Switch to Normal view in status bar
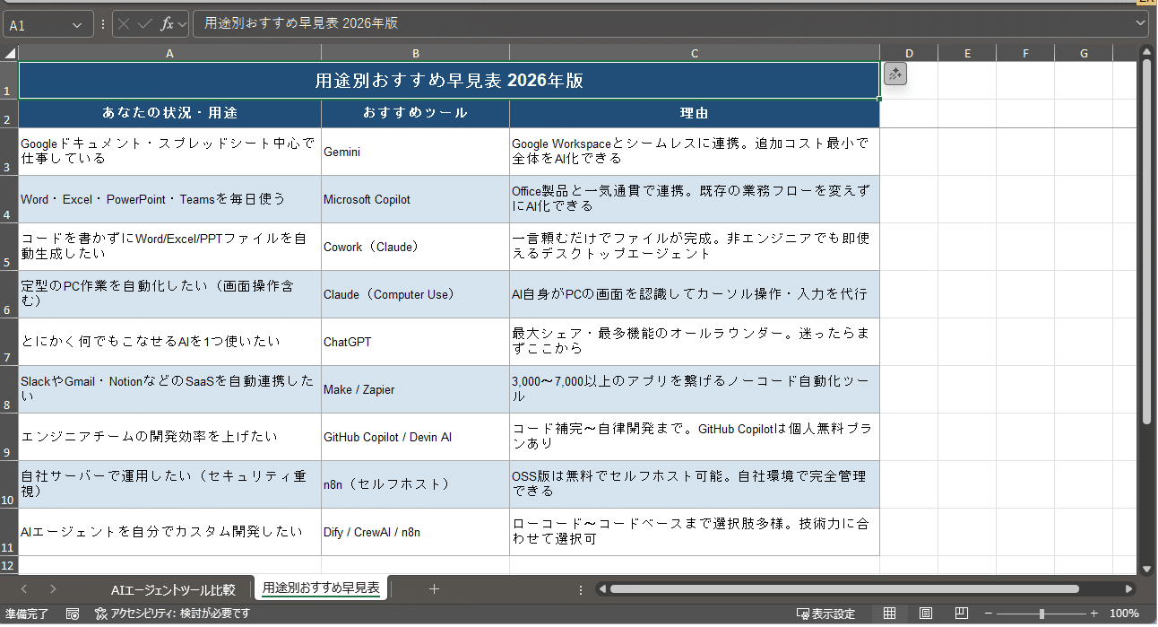The width and height of the screenshot is (1158, 627). coord(889,614)
